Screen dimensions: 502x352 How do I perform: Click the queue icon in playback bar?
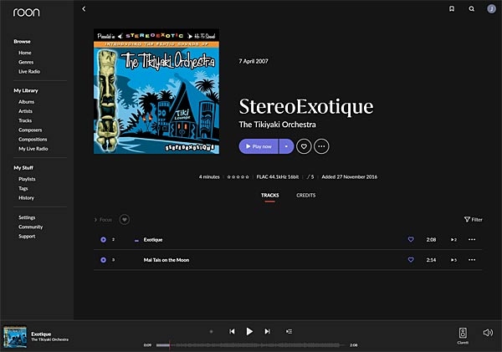click(x=289, y=331)
